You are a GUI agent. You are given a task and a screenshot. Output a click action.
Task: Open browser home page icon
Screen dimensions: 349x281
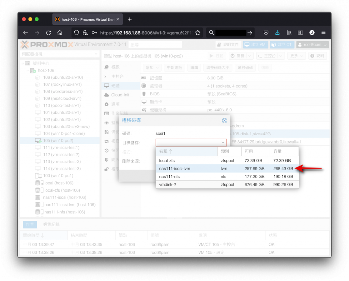[60, 33]
